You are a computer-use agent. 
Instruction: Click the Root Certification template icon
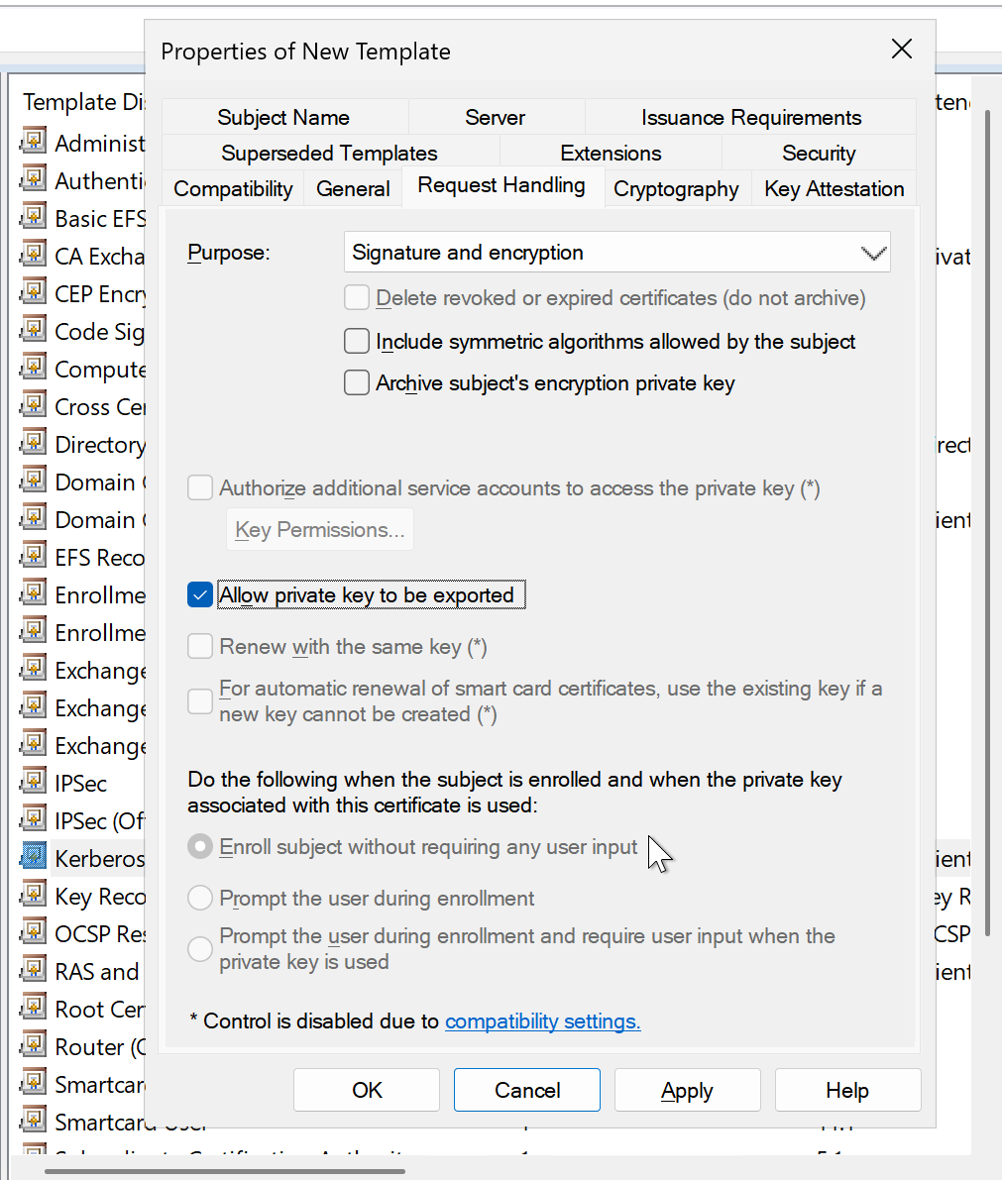(34, 1008)
